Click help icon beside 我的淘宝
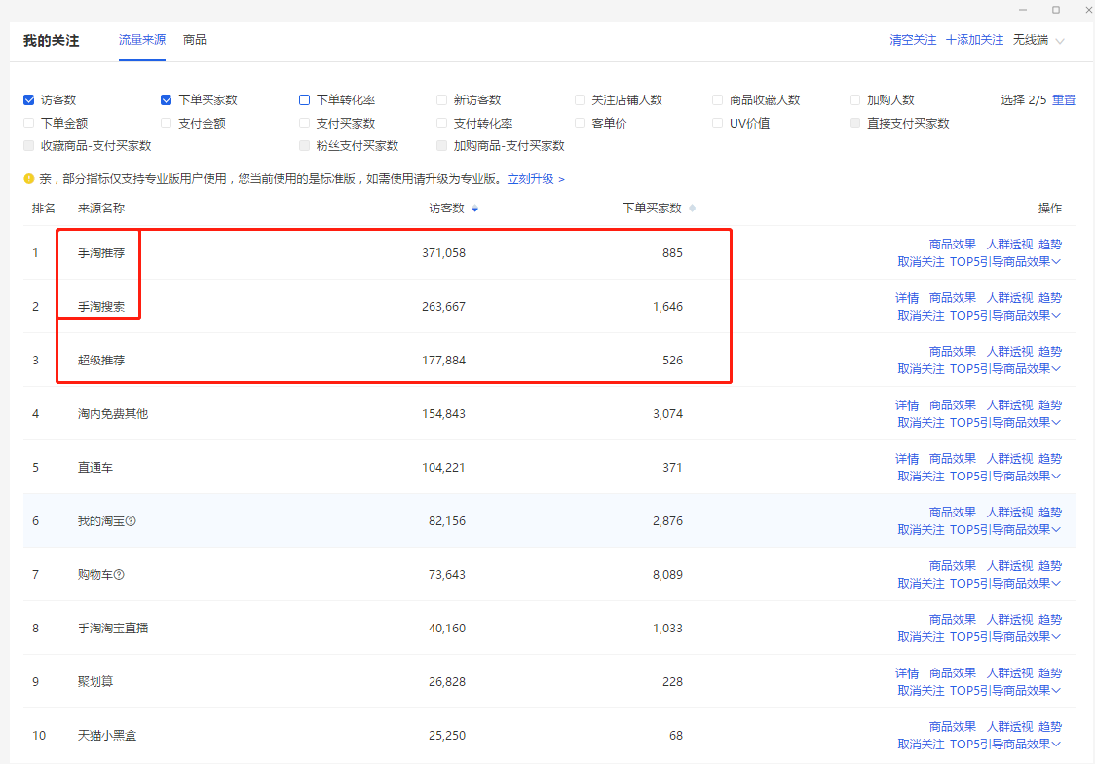 point(131,521)
